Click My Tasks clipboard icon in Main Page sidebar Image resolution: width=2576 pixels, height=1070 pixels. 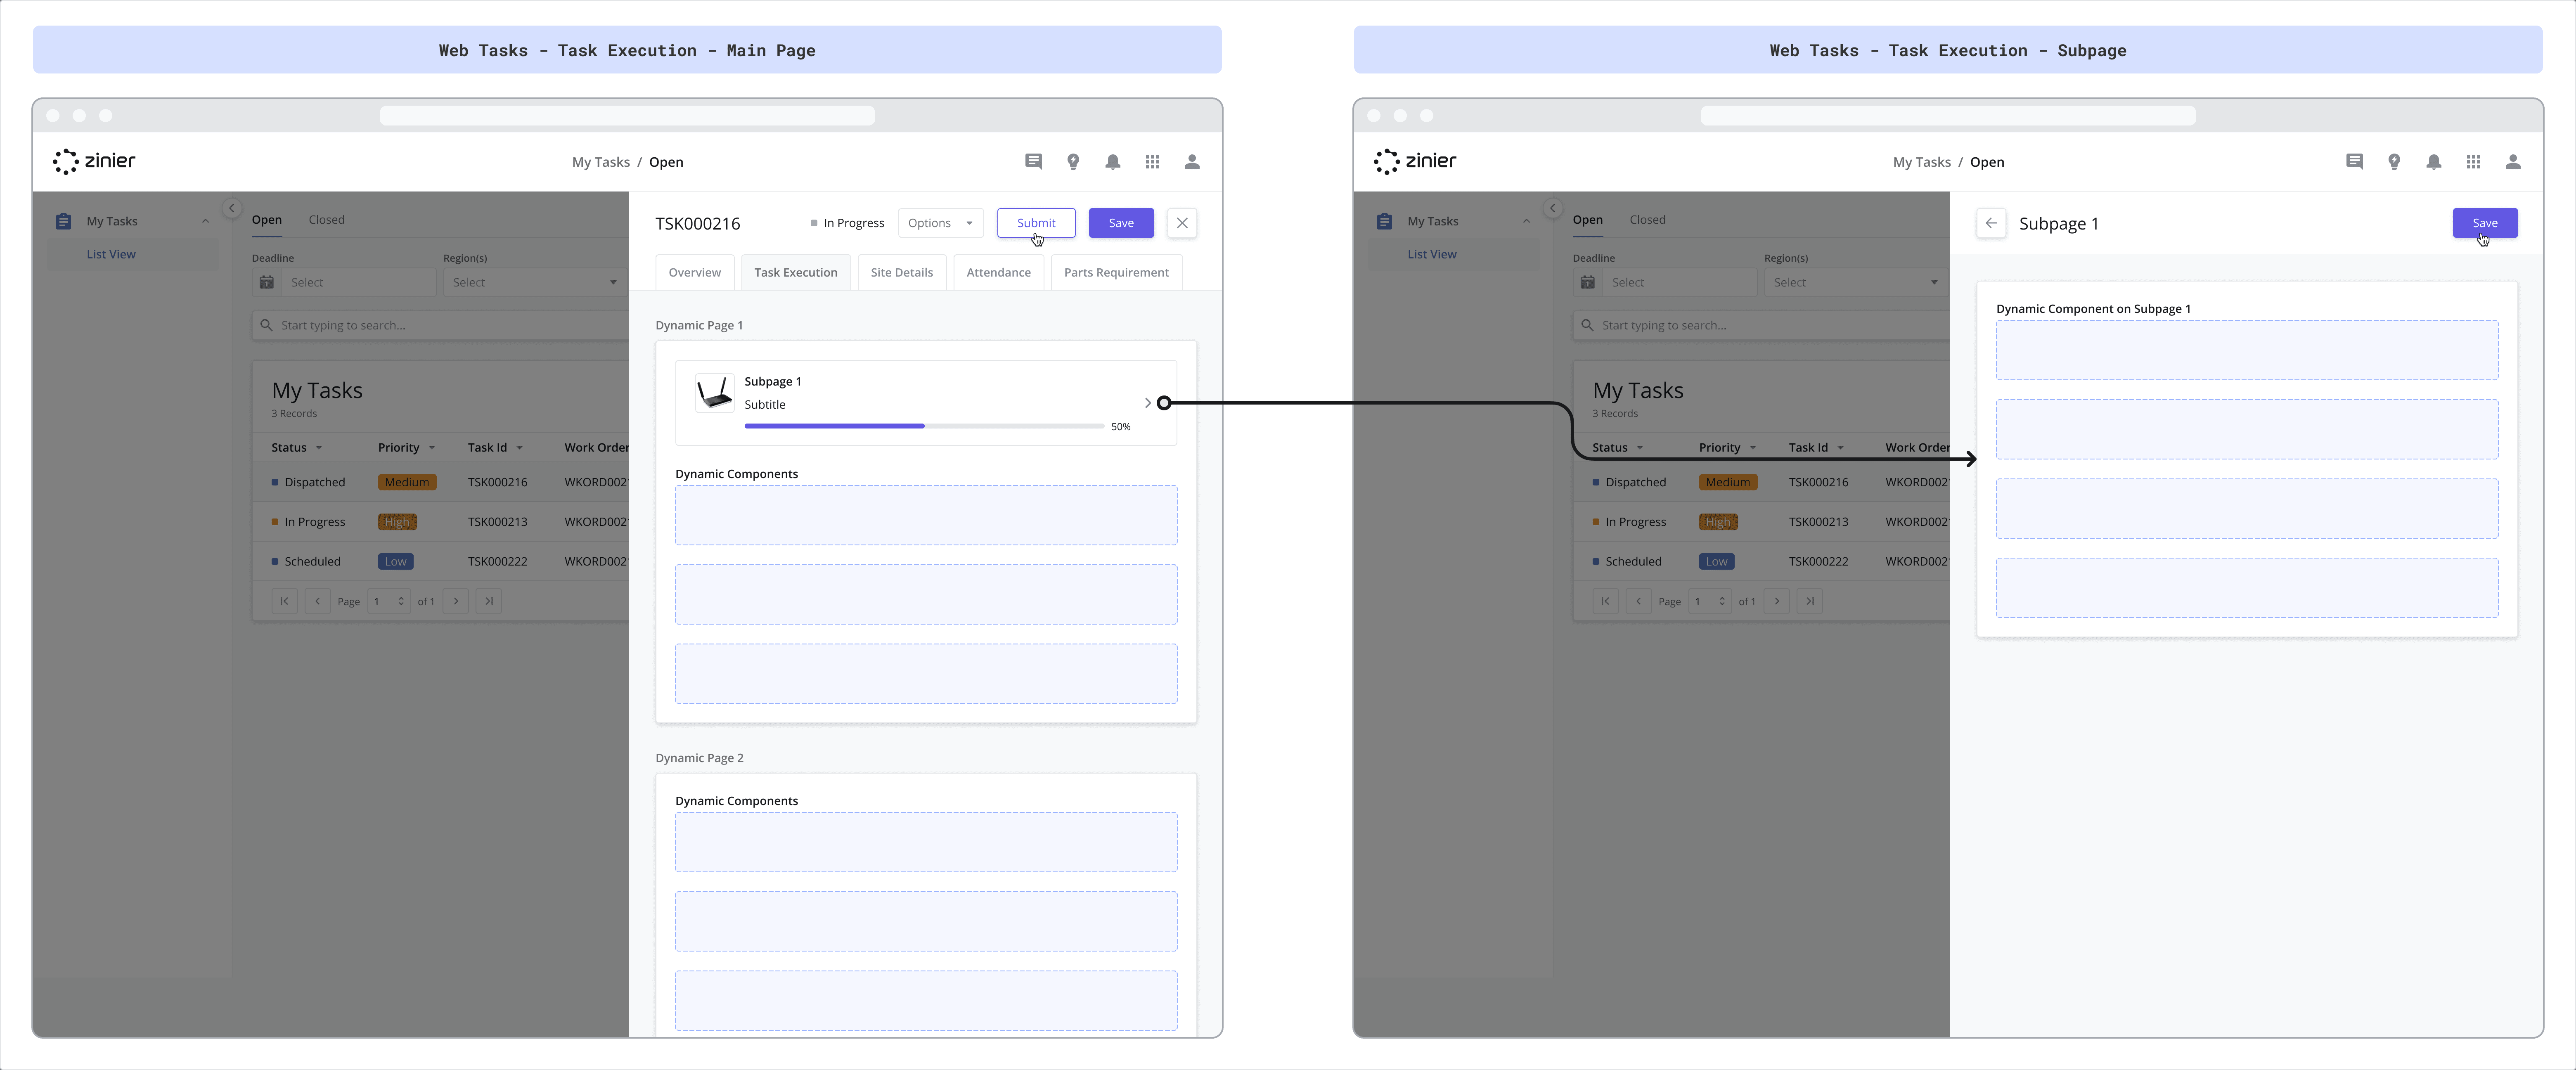[63, 221]
